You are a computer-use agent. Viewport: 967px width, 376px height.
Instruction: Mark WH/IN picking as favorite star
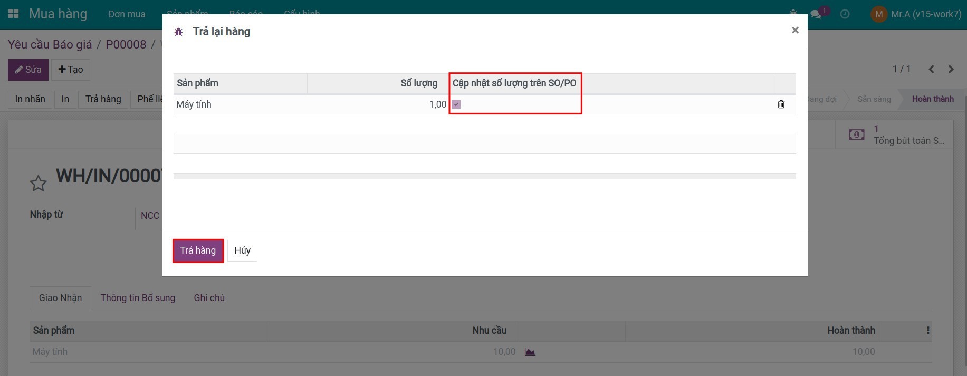pyautogui.click(x=38, y=184)
